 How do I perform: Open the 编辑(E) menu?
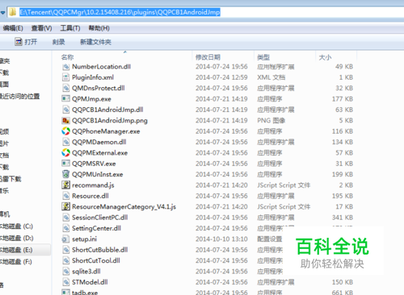pyautogui.click(x=13, y=28)
